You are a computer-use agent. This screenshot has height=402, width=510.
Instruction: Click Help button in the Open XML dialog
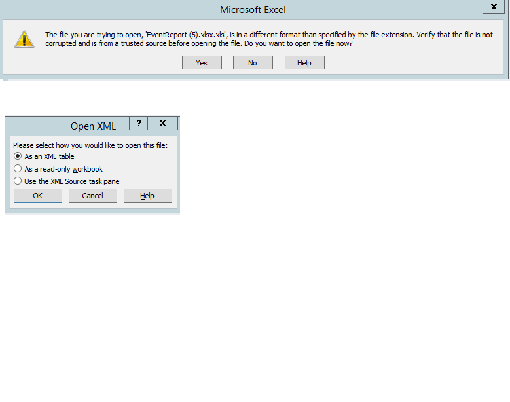(148, 196)
